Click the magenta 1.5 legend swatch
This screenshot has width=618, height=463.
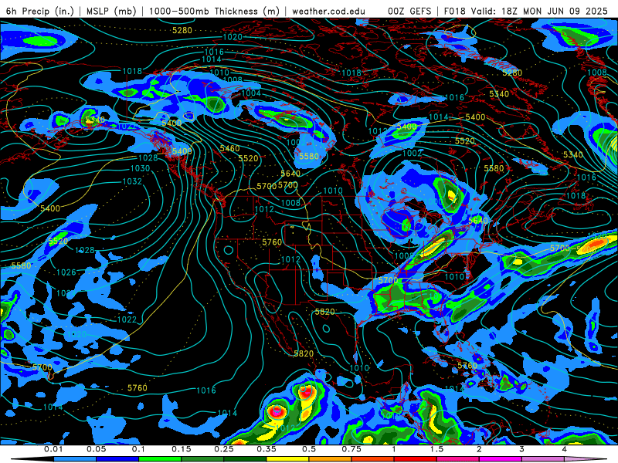click(x=458, y=459)
